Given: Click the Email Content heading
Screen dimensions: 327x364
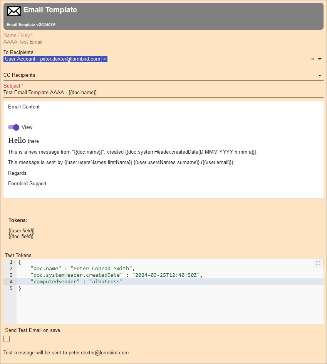Looking at the screenshot, I should [23, 107].
